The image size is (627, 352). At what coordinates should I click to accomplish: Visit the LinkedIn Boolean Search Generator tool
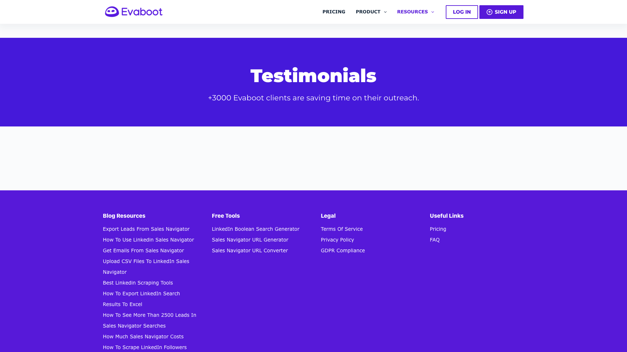pyautogui.click(x=255, y=229)
